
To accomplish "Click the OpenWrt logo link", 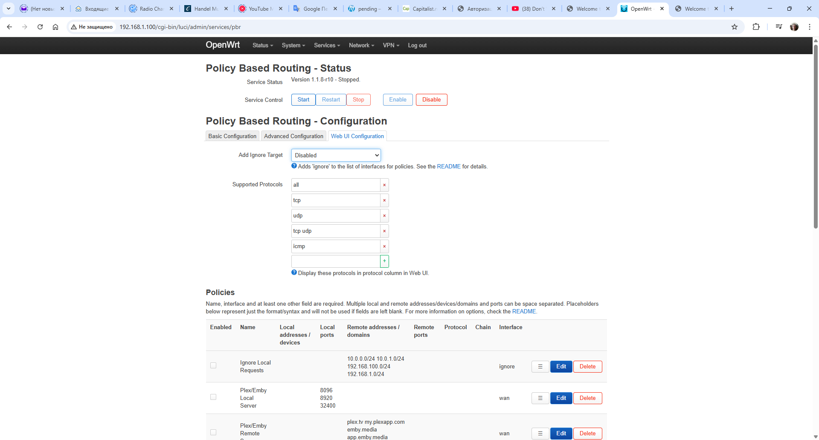I will (x=223, y=45).
